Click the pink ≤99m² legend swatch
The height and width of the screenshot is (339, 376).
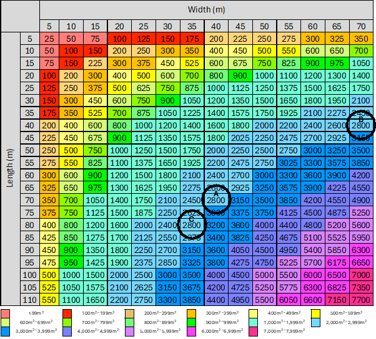(5, 313)
